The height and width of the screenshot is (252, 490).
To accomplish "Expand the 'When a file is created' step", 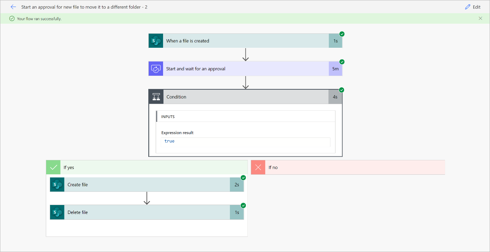I will 245,41.
